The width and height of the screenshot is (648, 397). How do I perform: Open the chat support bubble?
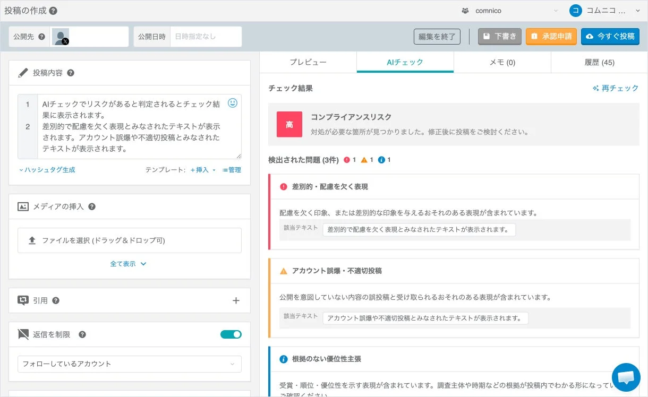[627, 378]
